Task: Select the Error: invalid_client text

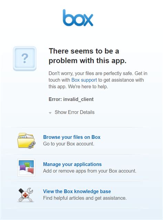Action: pyautogui.click(x=71, y=99)
